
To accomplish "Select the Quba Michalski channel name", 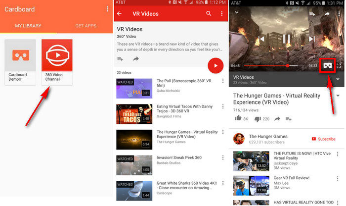I will click(168, 91).
